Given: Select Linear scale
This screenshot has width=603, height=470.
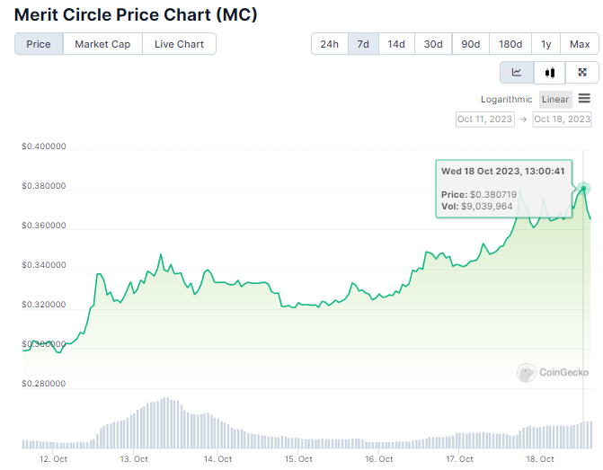Looking at the screenshot, I should (x=555, y=99).
